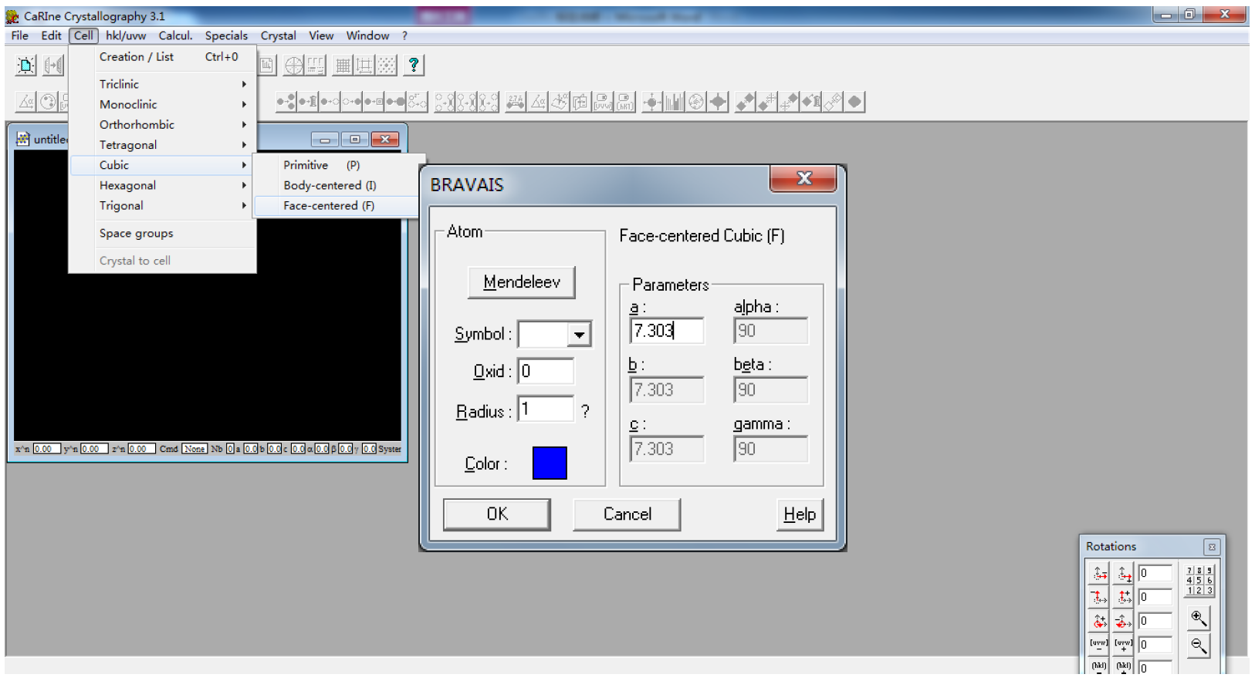Image resolution: width=1255 pixels, height=681 pixels.
Task: Click the Oxid input field
Action: coord(546,371)
